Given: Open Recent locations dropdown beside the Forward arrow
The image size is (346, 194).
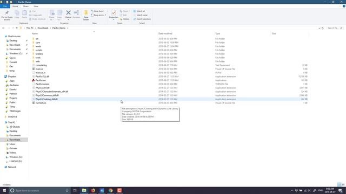Looking at the screenshot, I should 13,28.
